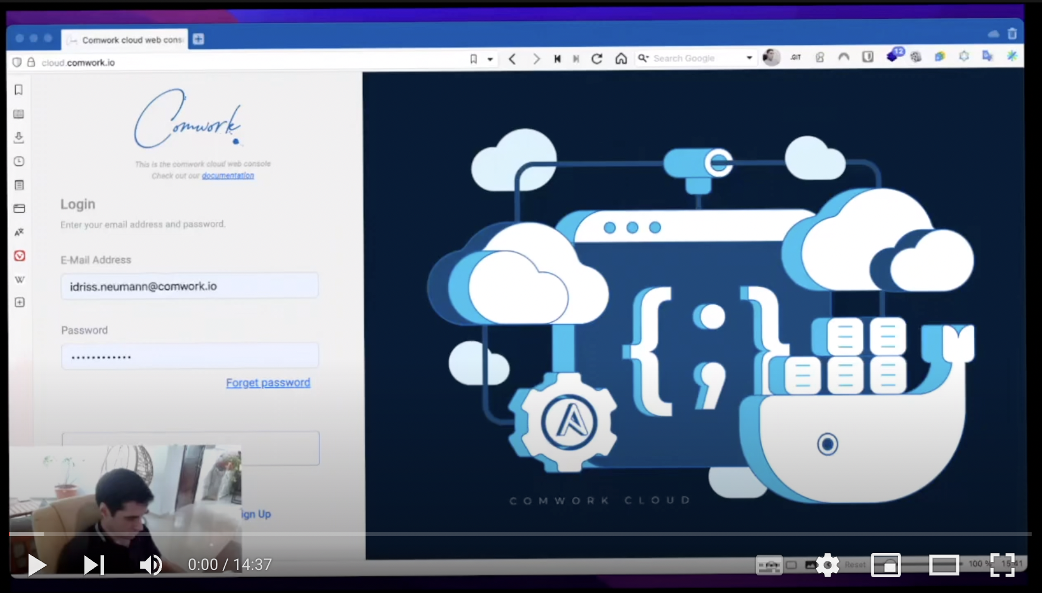1042x593 pixels.
Task: Click the Forget password link
Action: (x=268, y=383)
